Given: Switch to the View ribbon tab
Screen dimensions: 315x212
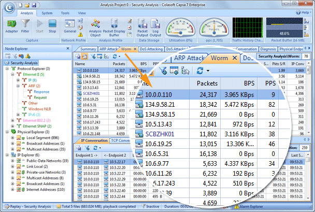Looking at the screenshot, I should click(x=82, y=13).
